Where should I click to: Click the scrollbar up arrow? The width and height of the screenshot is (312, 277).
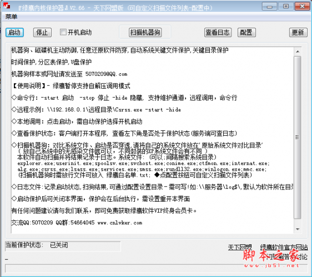[298, 52]
